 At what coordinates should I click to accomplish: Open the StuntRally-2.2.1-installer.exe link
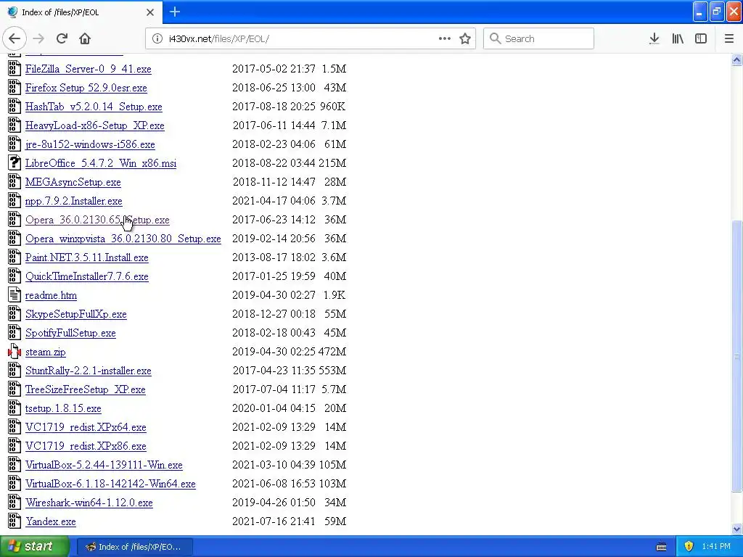(x=88, y=371)
